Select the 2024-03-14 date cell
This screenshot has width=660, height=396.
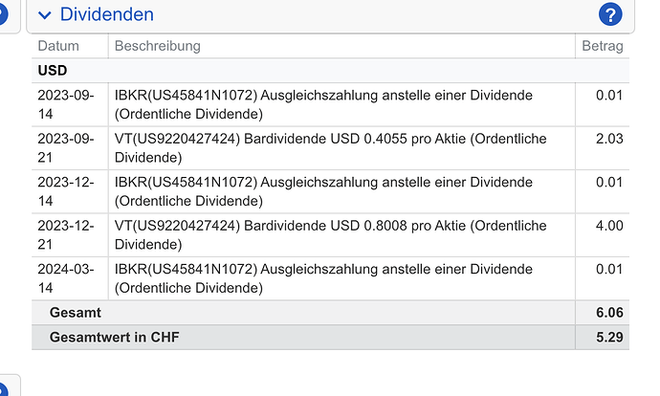[66, 278]
